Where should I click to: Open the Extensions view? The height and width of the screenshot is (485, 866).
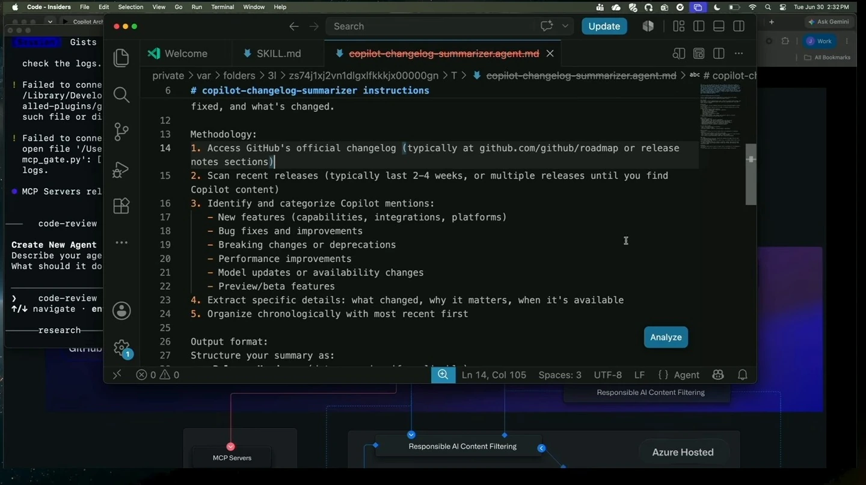[121, 206]
